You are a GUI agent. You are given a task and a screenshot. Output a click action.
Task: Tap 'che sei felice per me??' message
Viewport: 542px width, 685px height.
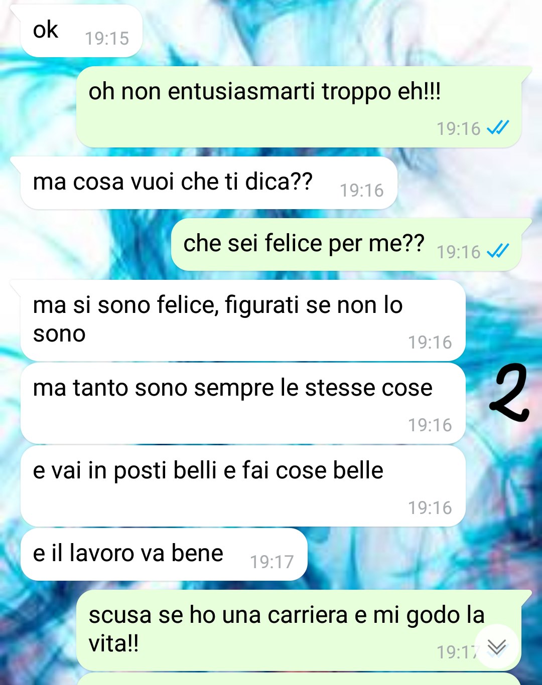tap(346, 245)
